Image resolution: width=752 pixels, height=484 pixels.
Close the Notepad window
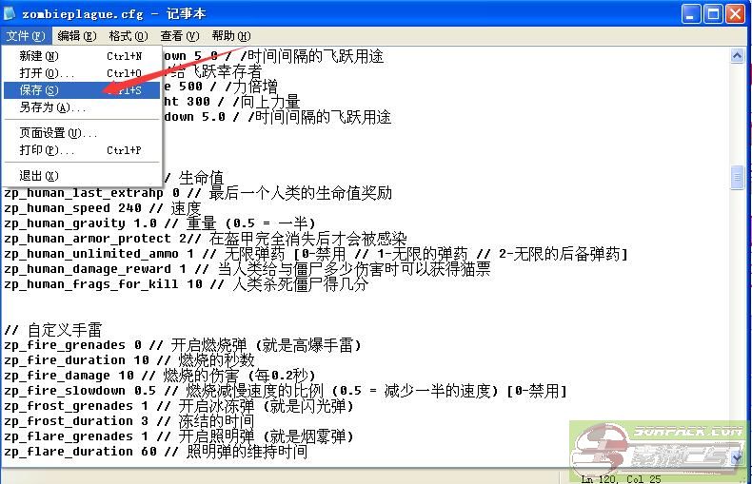point(734,13)
